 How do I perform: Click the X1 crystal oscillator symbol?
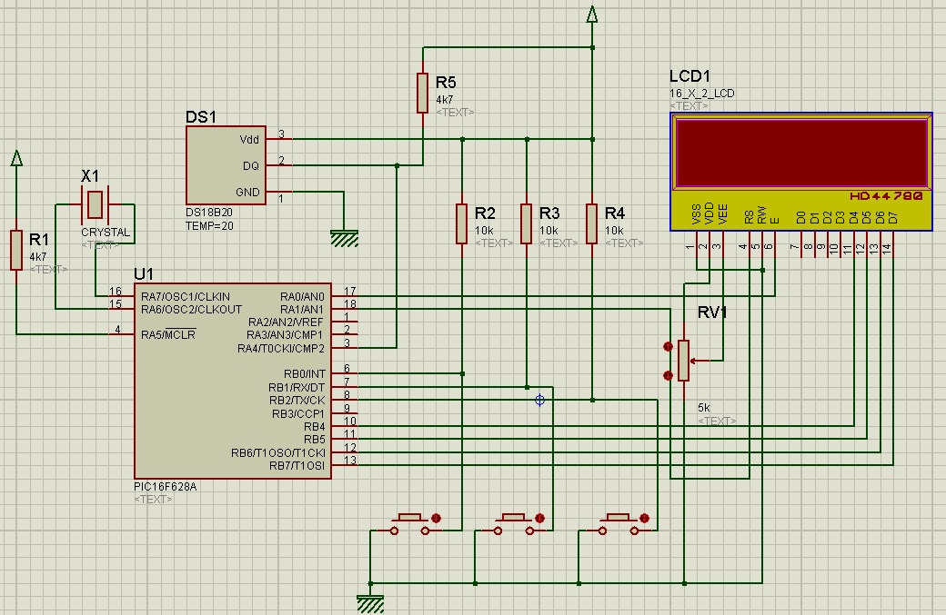coord(95,206)
